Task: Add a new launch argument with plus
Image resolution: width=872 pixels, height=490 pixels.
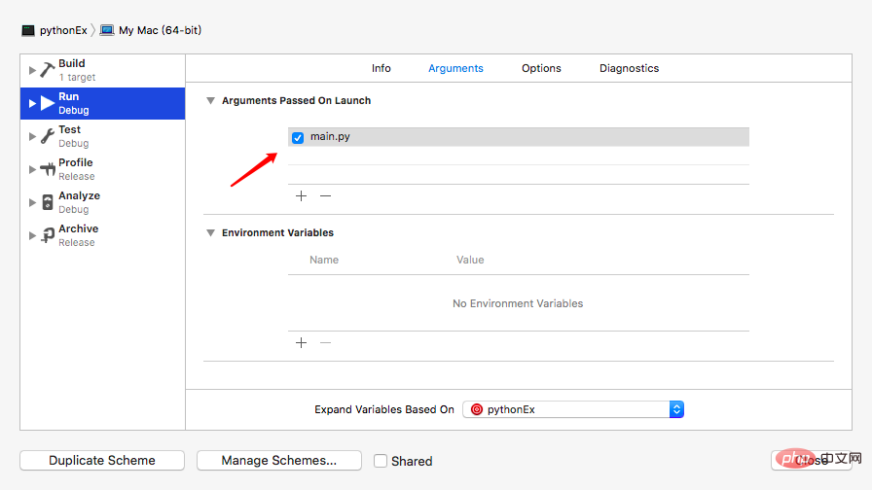Action: (x=301, y=195)
